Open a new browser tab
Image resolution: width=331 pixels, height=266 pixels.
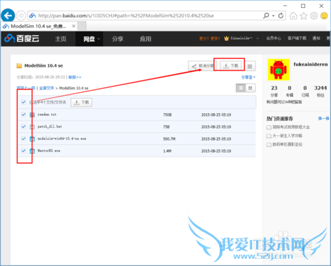[82, 26]
